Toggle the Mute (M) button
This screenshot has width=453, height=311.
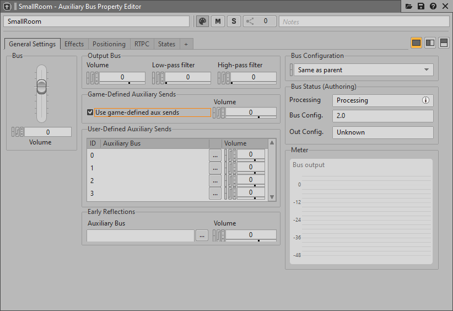coord(218,21)
